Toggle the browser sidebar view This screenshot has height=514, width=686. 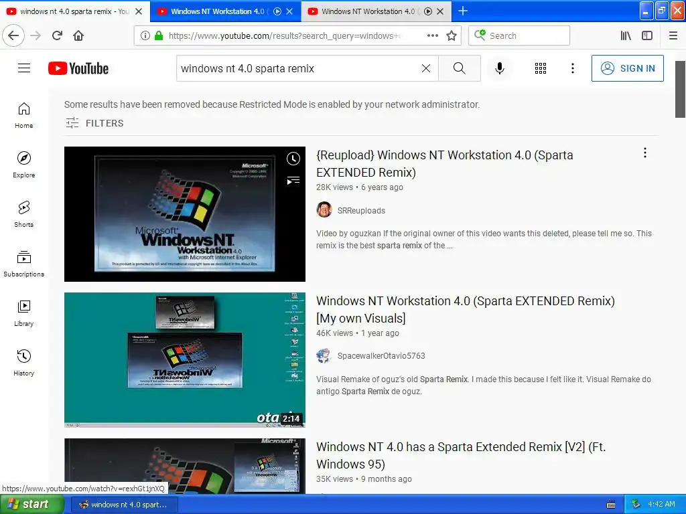[x=647, y=35]
